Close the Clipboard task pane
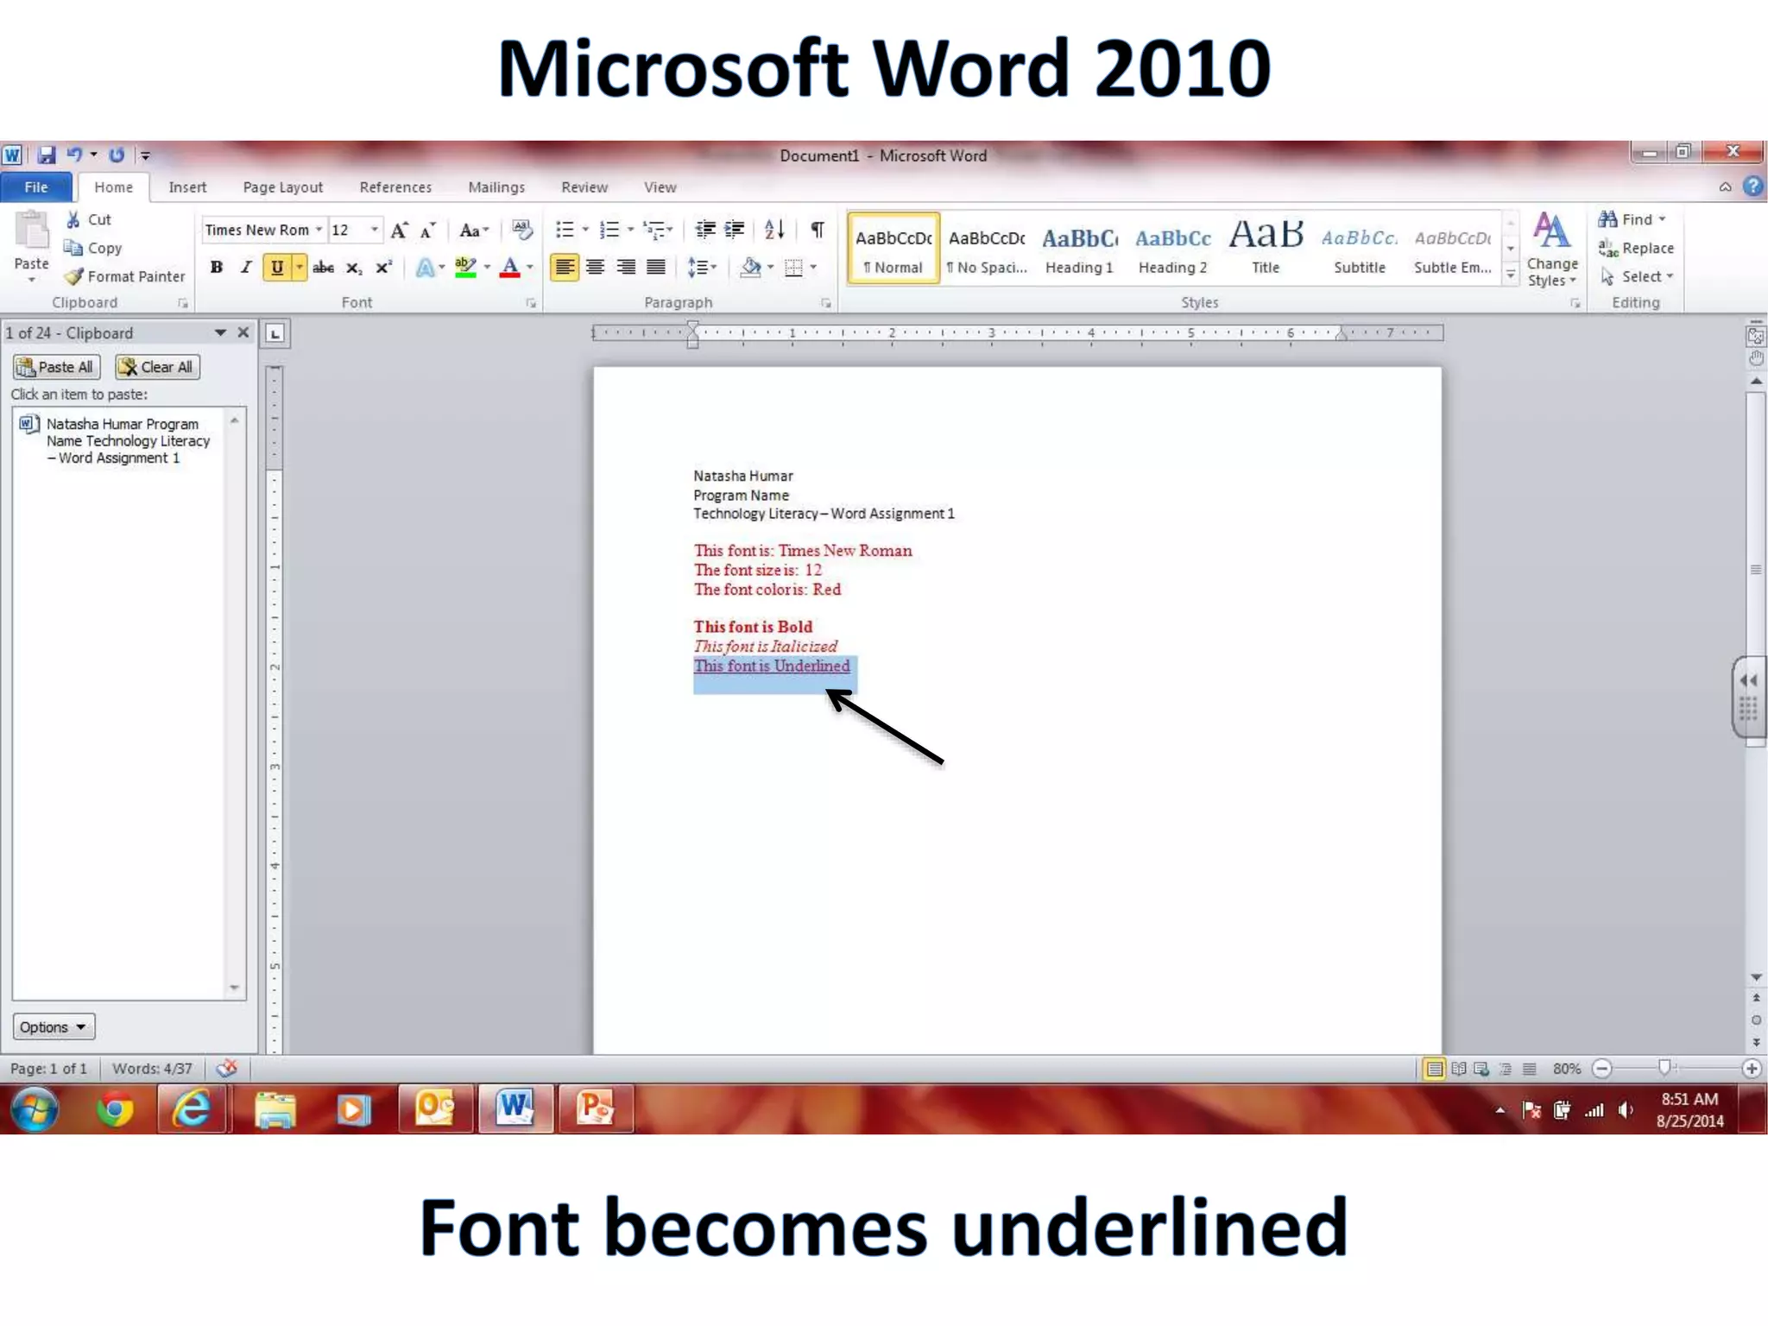The width and height of the screenshot is (1768, 1326). (x=243, y=332)
